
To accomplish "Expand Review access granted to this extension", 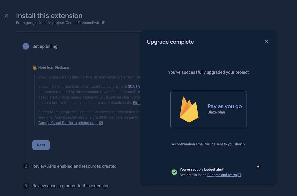I will pos(71,186).
